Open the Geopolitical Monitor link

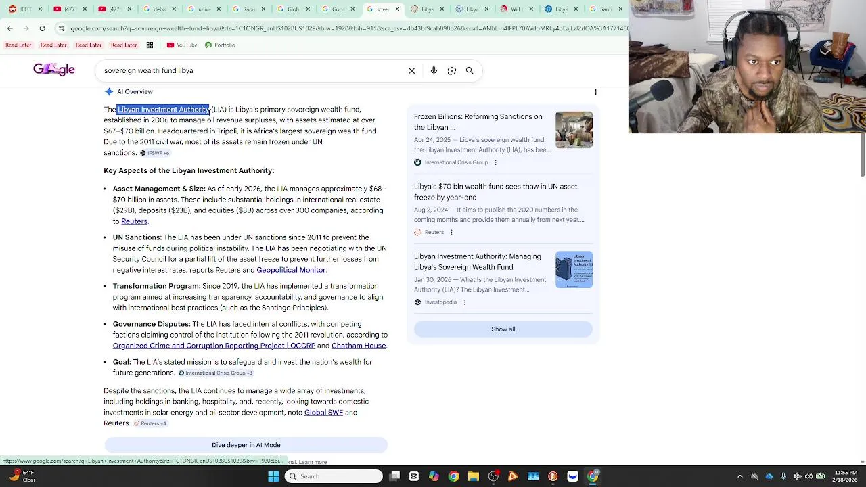[x=291, y=270]
